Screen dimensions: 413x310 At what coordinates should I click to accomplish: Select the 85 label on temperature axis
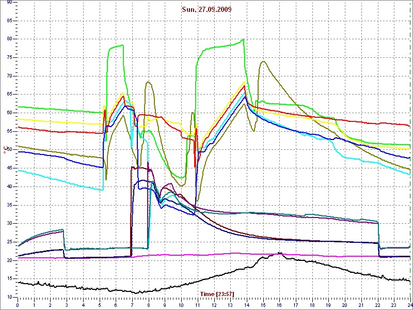(9, 21)
